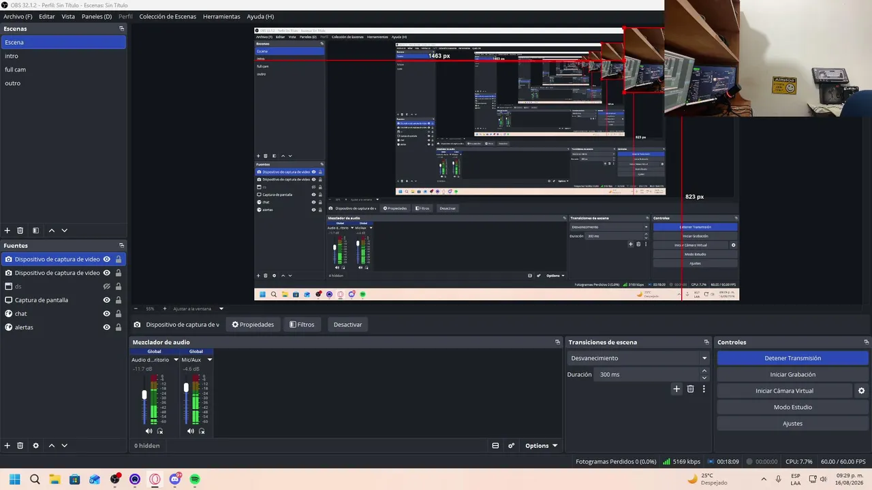Toggle lock on the Captura de pantalla source
Screen dimensions: 872x490
tap(119, 300)
